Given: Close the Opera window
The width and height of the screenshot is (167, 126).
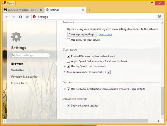Looking at the screenshot, I should tap(160, 3).
